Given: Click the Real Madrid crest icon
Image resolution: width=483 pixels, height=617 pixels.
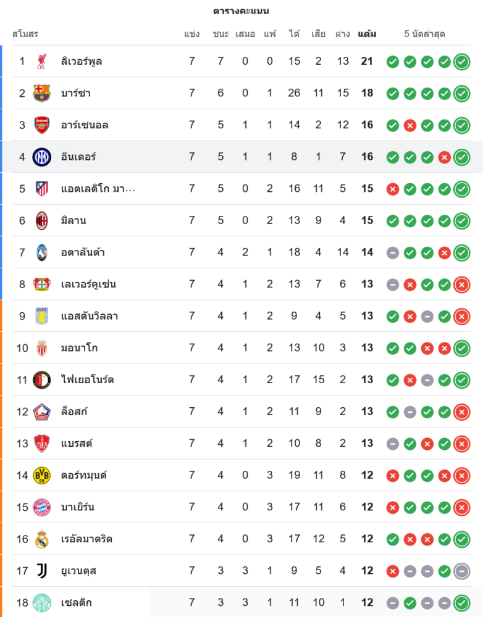Looking at the screenshot, I should pyautogui.click(x=41, y=539).
